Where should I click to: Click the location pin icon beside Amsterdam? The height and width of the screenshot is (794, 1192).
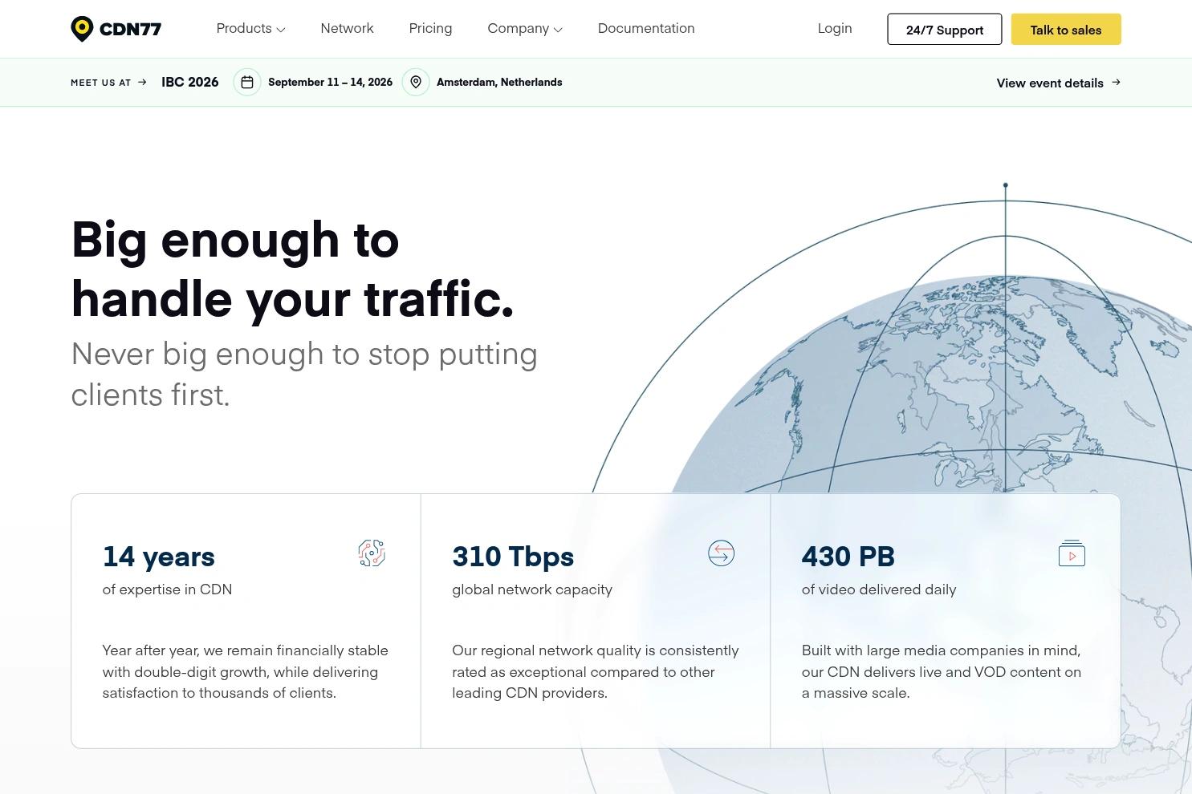tap(416, 82)
